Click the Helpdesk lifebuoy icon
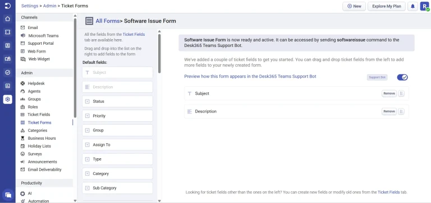The height and width of the screenshot is (203, 431). (x=22, y=83)
